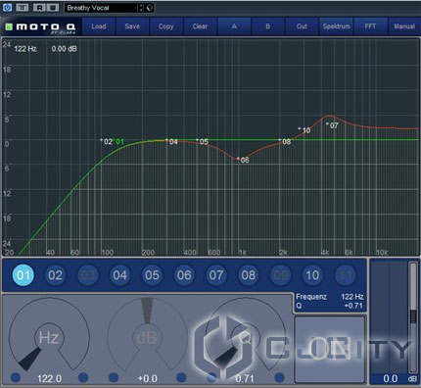Viewport: 421px width, 388px height.
Task: Open the FFT option
Action: tap(370, 26)
